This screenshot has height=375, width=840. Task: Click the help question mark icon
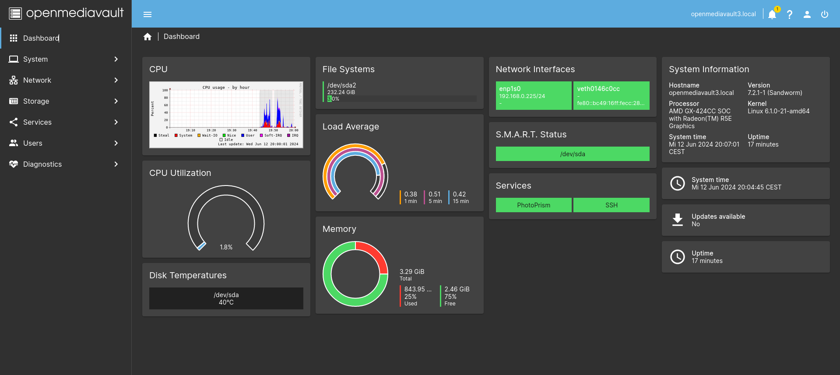[x=790, y=14]
